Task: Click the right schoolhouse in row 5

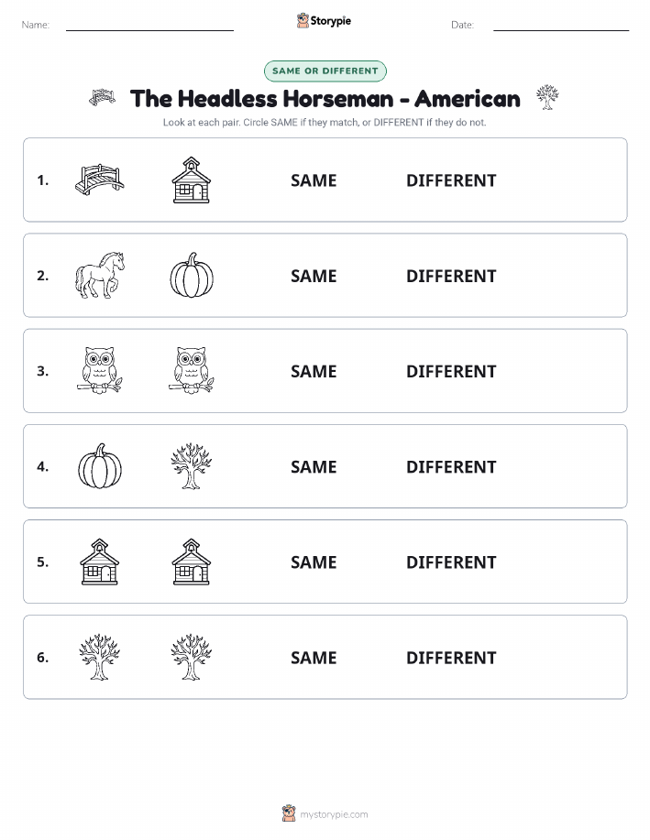Action: [x=192, y=562]
